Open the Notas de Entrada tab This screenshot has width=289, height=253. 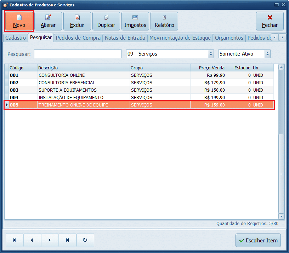click(125, 38)
